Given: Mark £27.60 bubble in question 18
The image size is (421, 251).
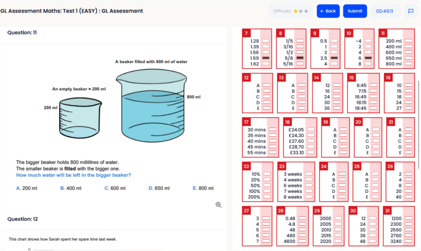Looking at the screenshot, I should click(311, 141).
